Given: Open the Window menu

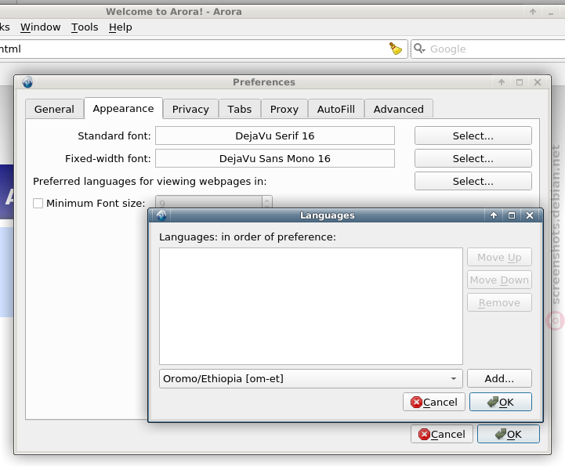Looking at the screenshot, I should (x=41, y=27).
